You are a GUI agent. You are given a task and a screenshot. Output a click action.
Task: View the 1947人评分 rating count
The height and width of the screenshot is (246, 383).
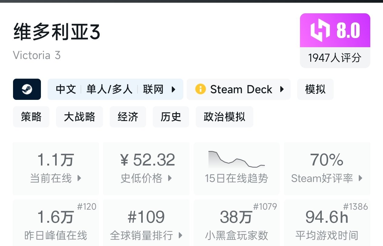tap(335, 57)
